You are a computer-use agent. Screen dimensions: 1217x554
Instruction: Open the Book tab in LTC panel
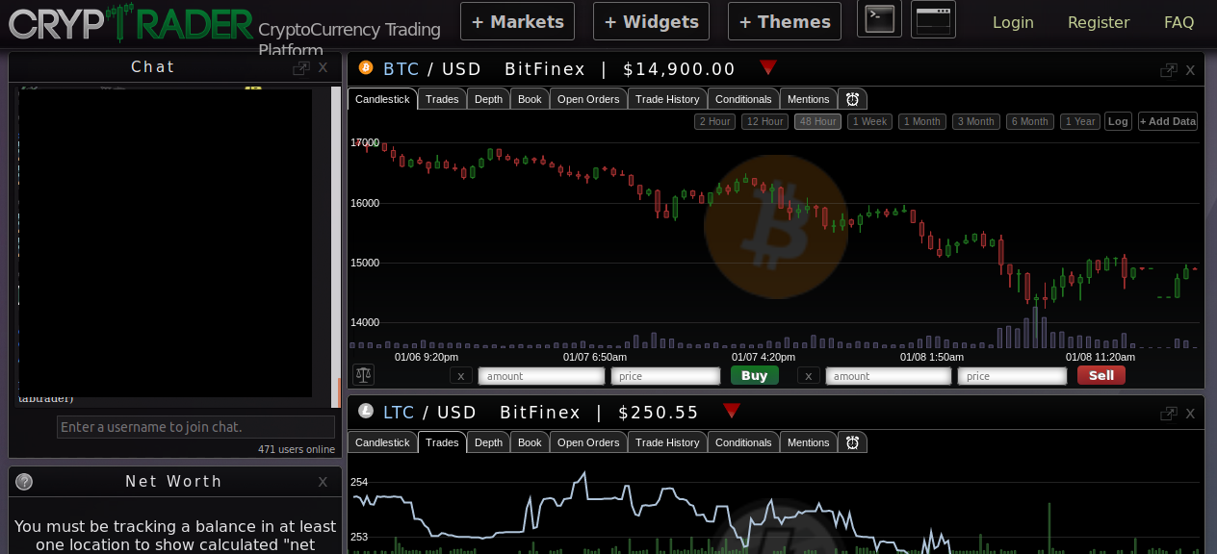click(530, 442)
